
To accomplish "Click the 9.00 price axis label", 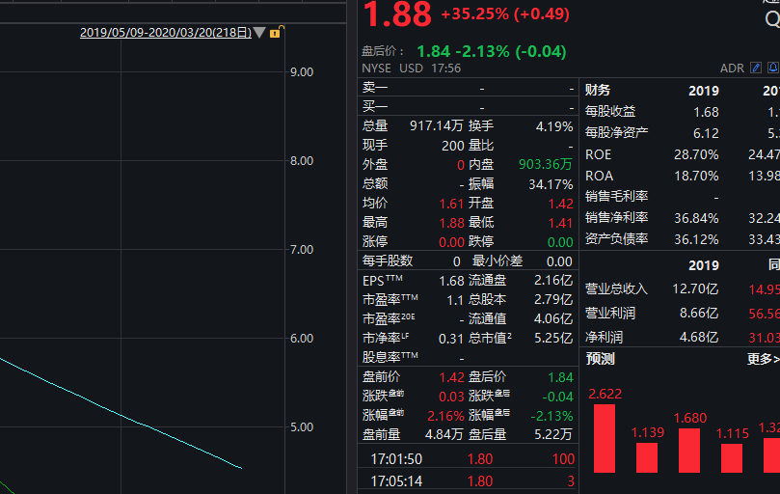I will (302, 72).
